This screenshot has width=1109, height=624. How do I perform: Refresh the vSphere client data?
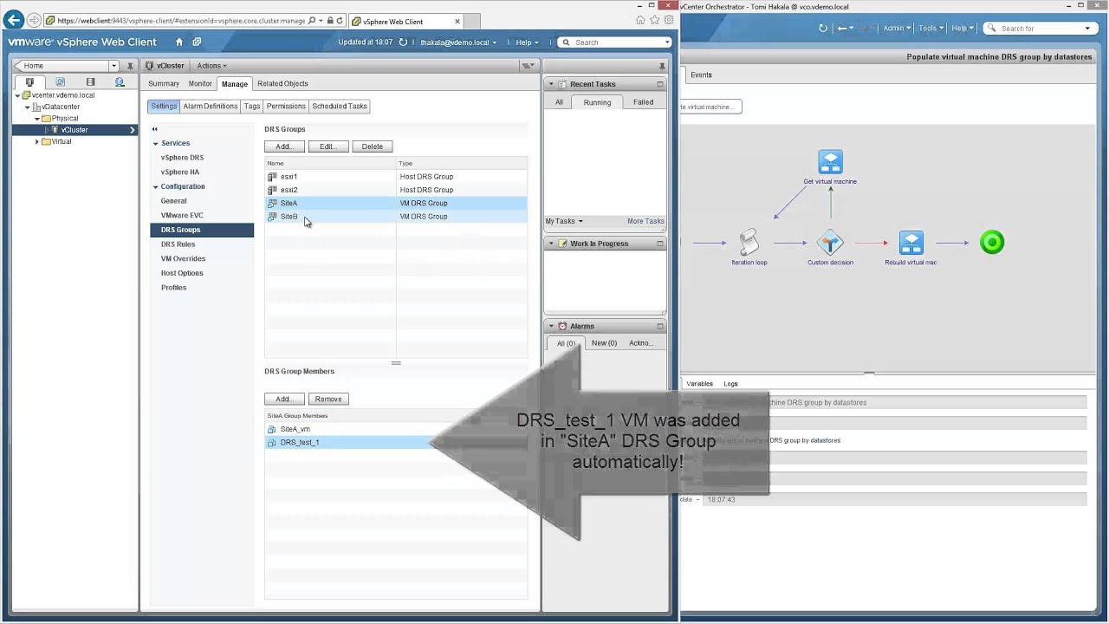pos(403,42)
